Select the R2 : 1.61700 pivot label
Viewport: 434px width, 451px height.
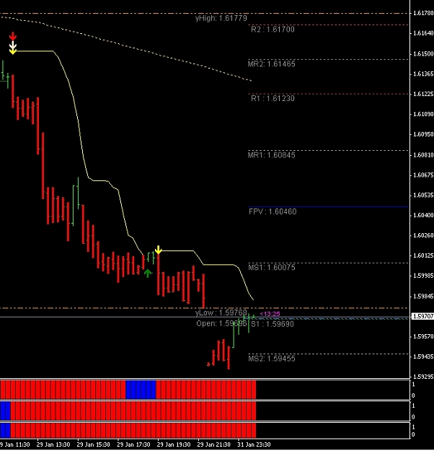pyautogui.click(x=273, y=30)
